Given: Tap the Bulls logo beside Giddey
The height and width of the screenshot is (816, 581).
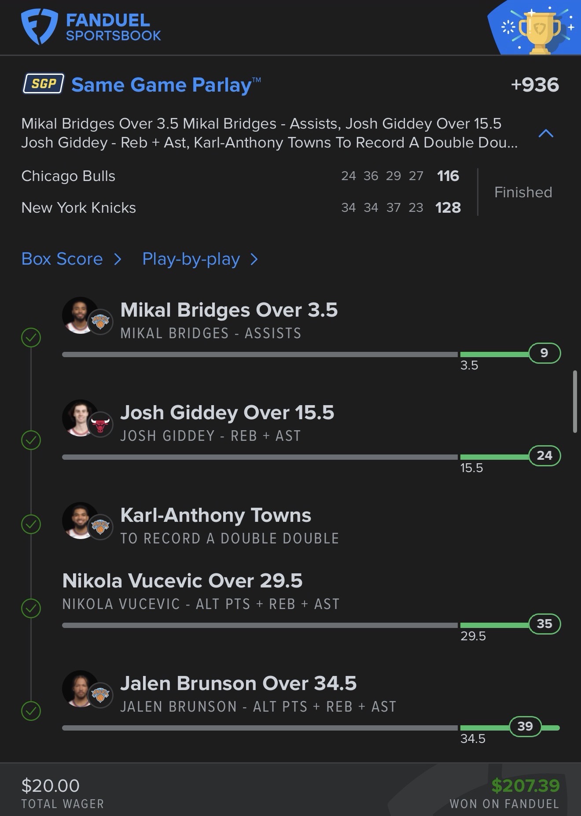Looking at the screenshot, I should (100, 425).
